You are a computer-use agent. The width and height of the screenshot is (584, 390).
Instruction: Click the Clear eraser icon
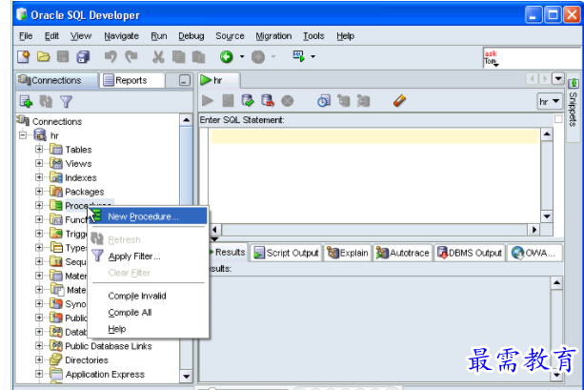399,101
